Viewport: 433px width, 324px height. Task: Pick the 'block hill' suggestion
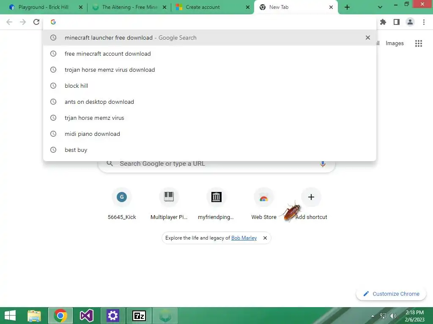[210, 86]
